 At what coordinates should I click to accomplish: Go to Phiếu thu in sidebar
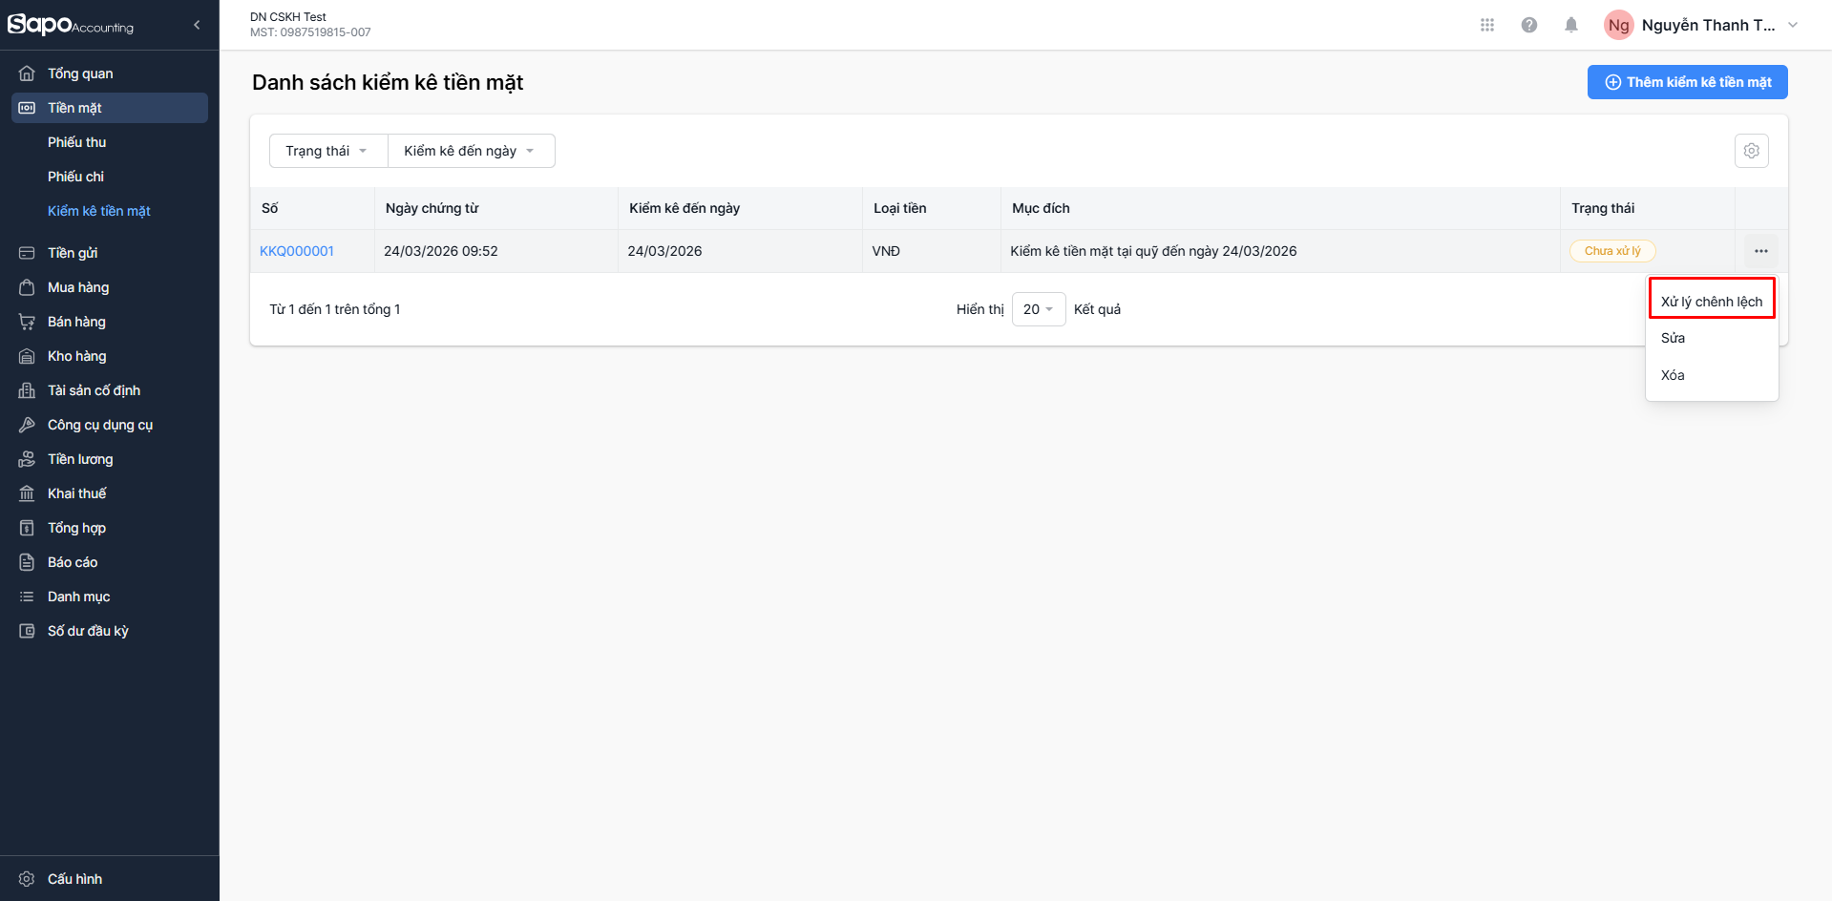click(x=76, y=142)
